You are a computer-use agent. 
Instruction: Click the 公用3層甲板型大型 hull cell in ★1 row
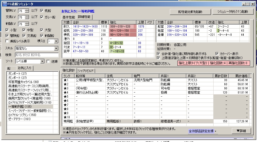[x=90, y=80]
